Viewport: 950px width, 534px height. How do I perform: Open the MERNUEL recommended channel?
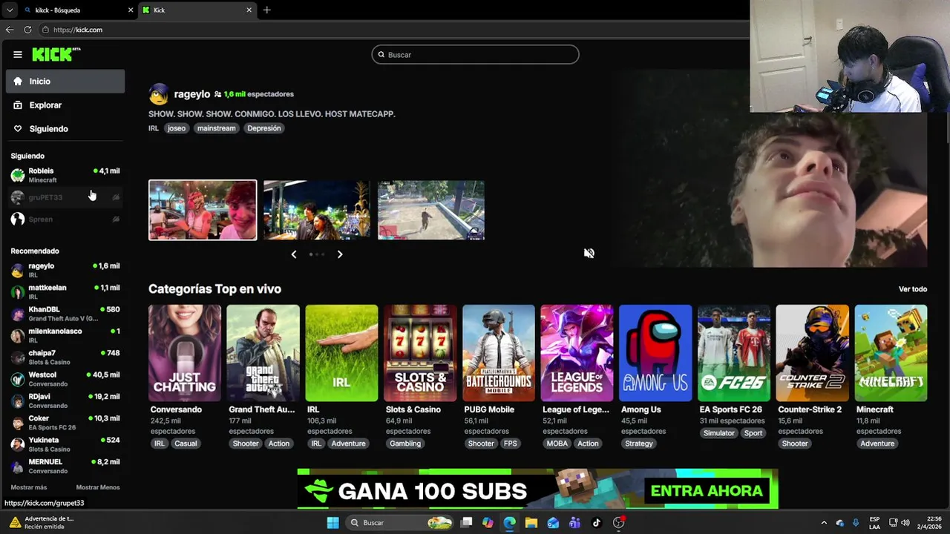click(65, 467)
